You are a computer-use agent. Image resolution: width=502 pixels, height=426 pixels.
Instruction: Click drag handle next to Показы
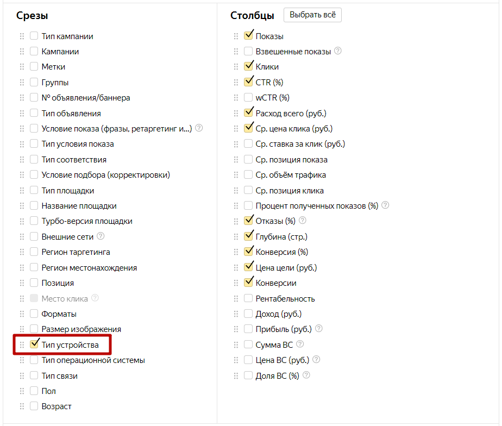click(236, 36)
